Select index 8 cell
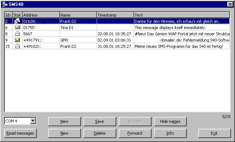Image resolution: width=235 pixels, height=142 pixels. [8, 34]
